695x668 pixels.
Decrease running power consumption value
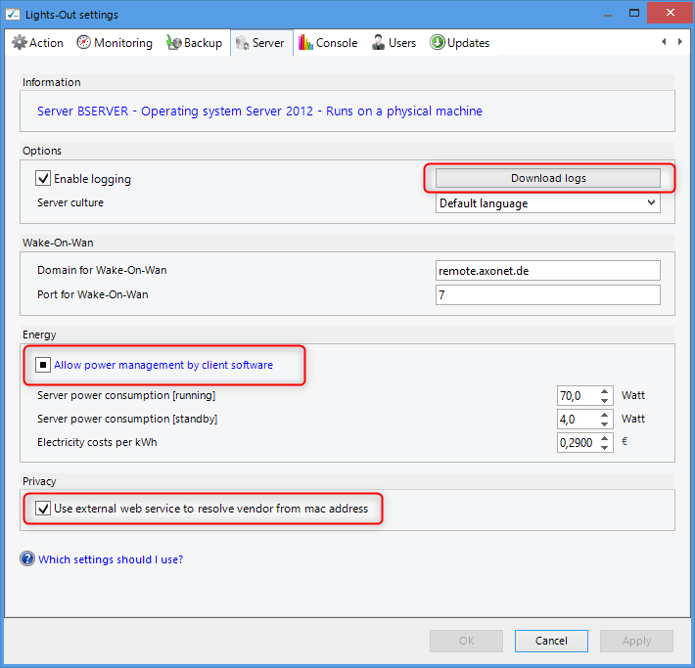(x=605, y=400)
